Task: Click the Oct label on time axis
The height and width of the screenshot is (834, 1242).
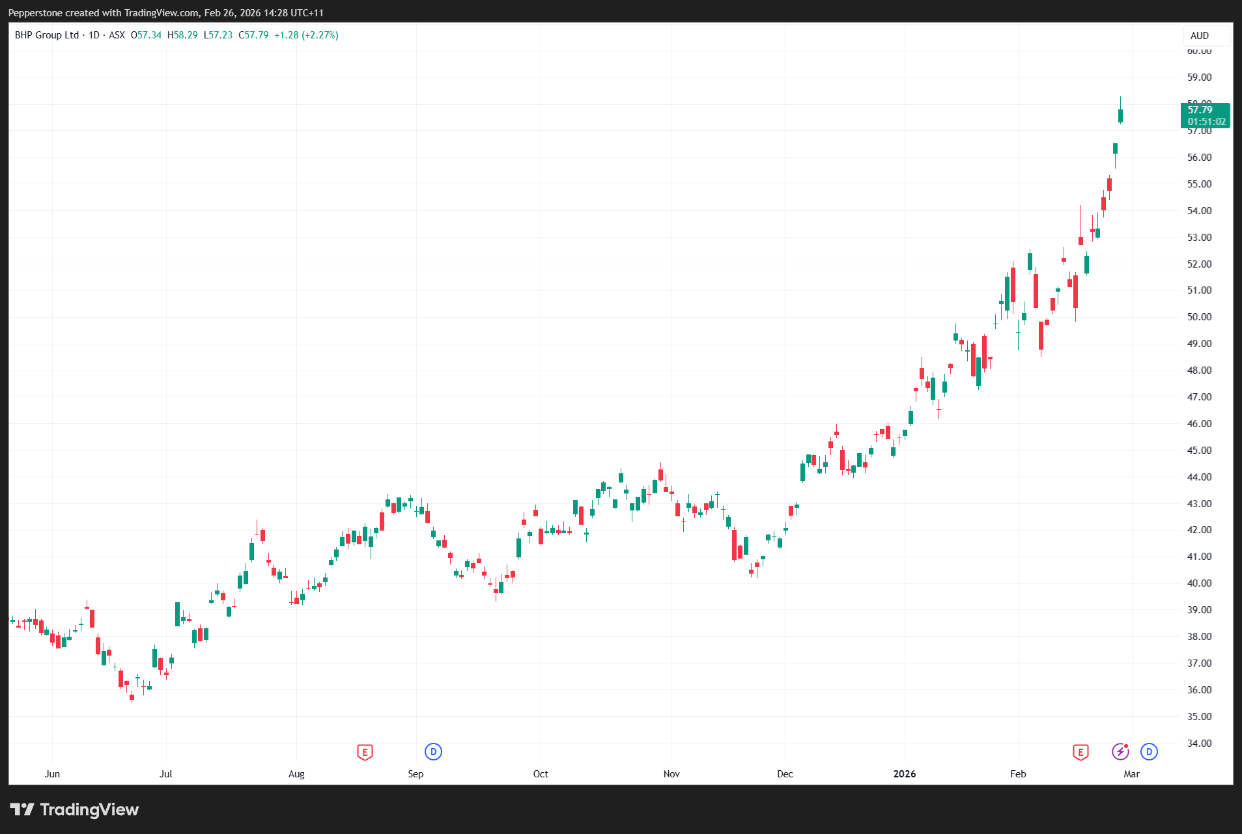Action: [541, 773]
